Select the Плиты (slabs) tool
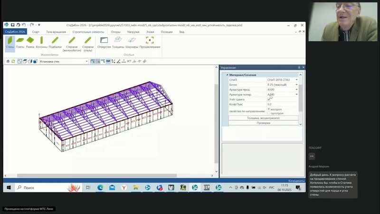 coord(20,43)
